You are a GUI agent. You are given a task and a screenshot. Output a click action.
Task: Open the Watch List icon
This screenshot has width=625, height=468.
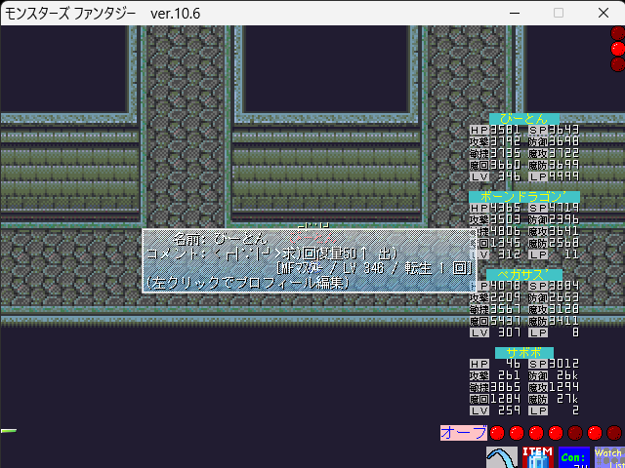pyautogui.click(x=609, y=457)
